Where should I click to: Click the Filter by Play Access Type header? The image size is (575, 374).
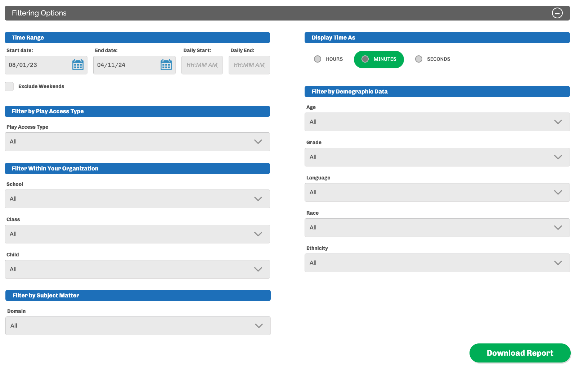click(x=137, y=111)
